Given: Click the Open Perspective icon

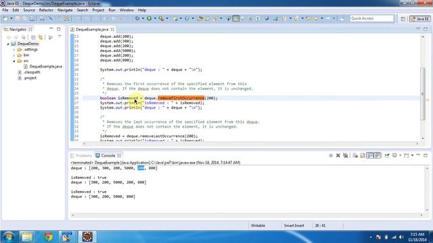Looking at the screenshot, I should 403,19.
